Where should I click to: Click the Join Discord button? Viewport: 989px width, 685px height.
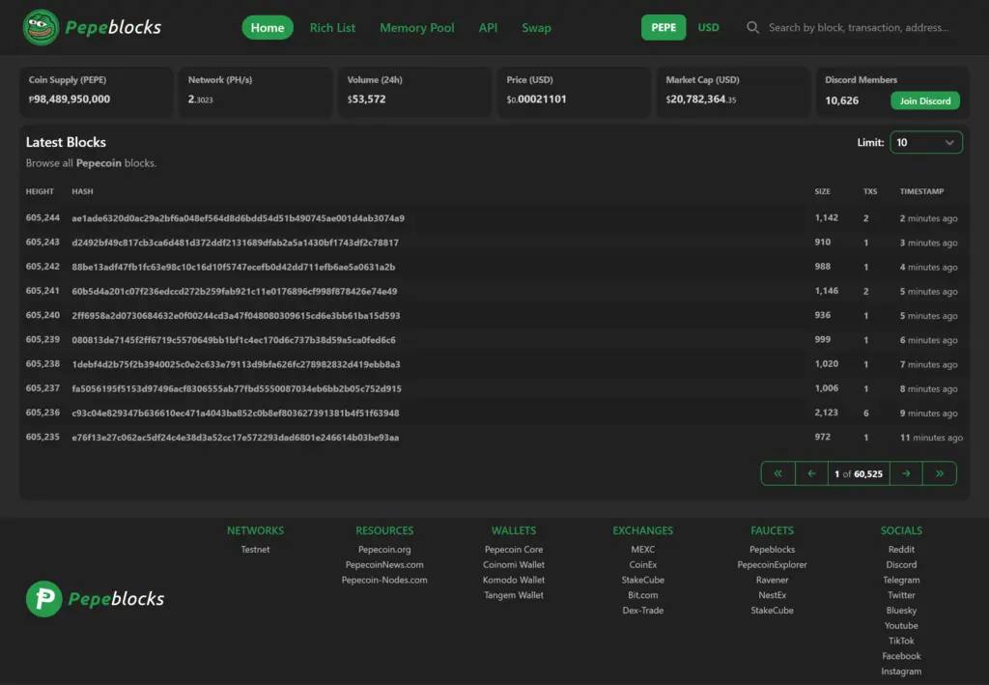[924, 100]
